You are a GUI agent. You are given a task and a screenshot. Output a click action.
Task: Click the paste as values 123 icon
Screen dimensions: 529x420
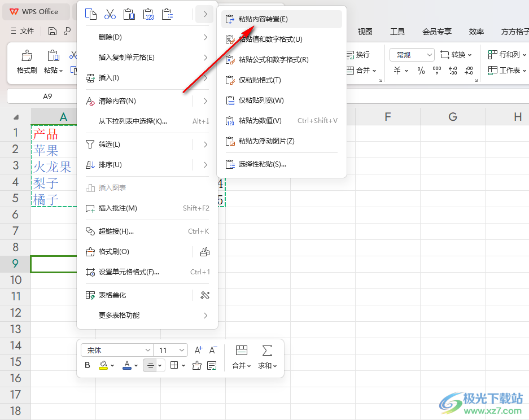(x=148, y=14)
